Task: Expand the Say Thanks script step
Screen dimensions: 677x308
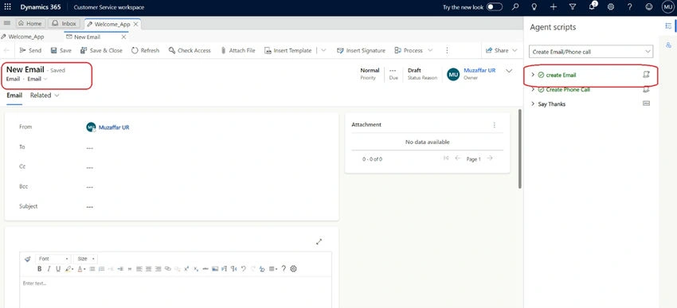Action: (533, 104)
